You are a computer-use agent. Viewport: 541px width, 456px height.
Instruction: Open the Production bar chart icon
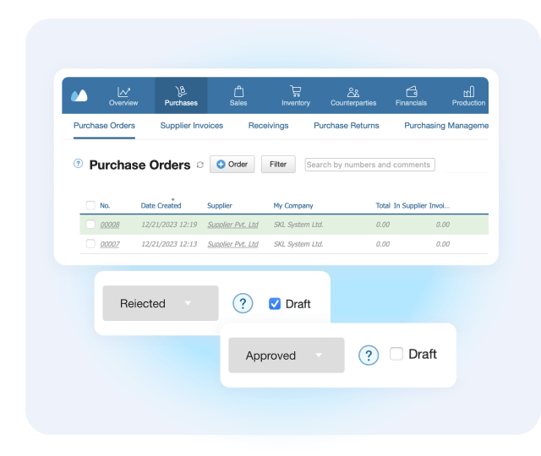coord(468,91)
